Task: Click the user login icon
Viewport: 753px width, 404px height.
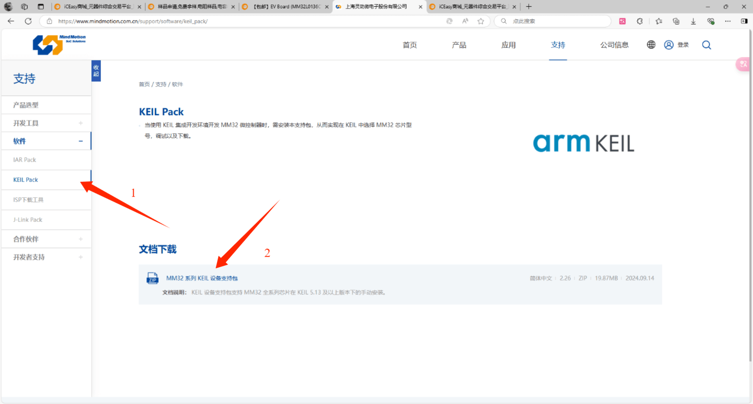Action: (x=669, y=45)
